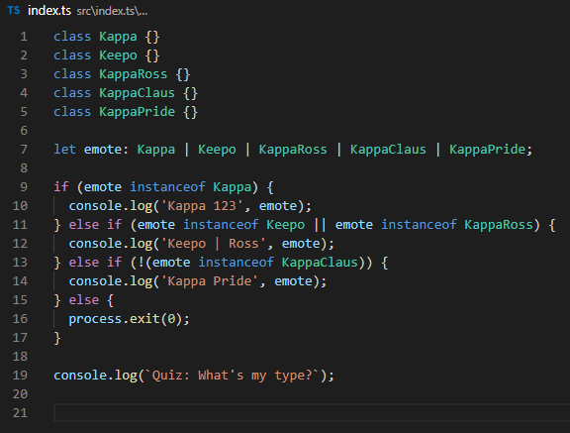Click the 'Keepo | Ross' string literal
570x433 pixels.
[214, 244]
